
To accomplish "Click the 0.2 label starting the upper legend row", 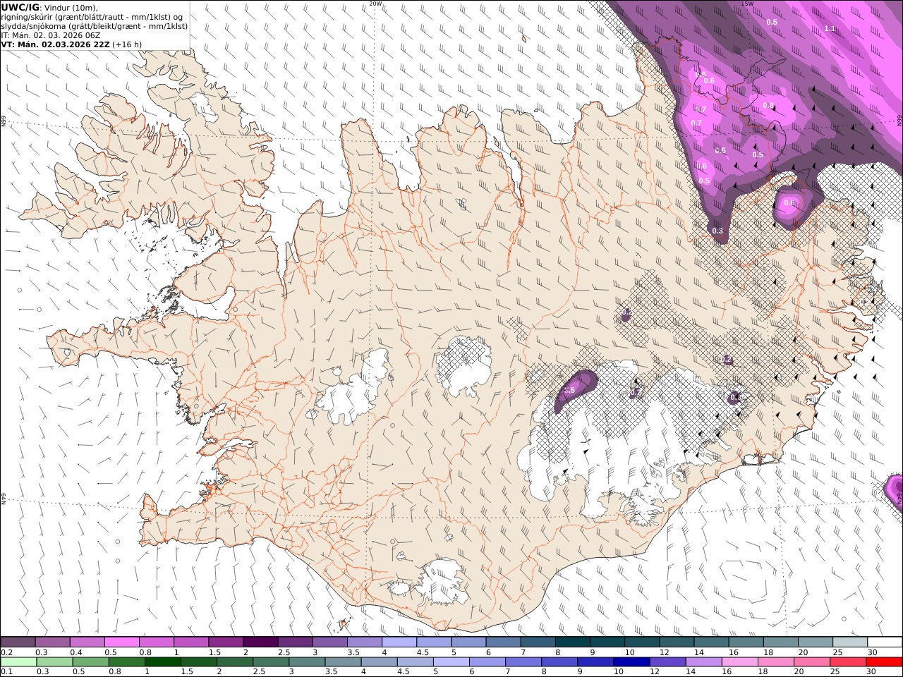I will (x=6, y=652).
